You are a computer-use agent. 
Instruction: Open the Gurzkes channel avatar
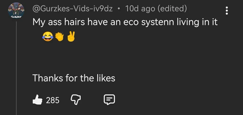pos(16,10)
